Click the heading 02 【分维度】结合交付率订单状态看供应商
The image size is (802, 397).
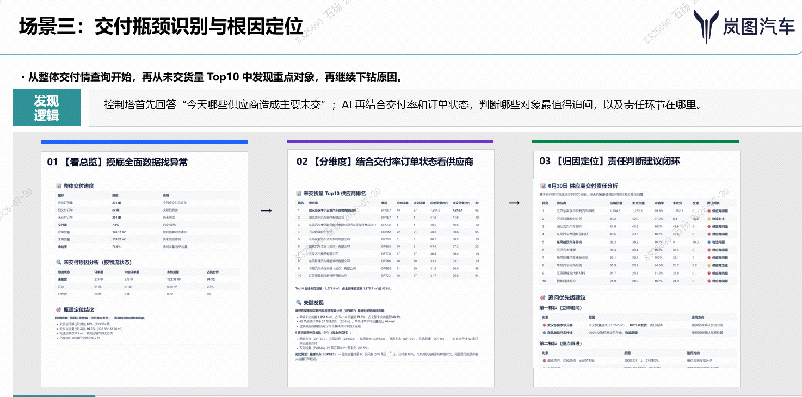[385, 162]
